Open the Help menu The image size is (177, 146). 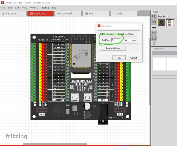point(54,8)
